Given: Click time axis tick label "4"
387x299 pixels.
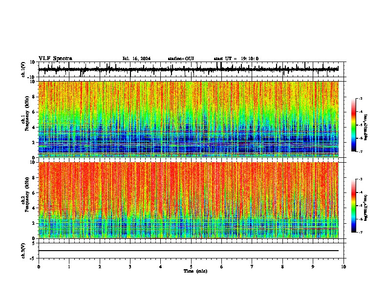Looking at the screenshot, I should 161,267.
